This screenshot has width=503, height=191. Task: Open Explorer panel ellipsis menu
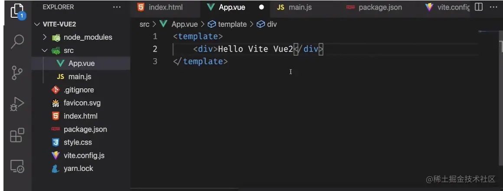coord(117,7)
